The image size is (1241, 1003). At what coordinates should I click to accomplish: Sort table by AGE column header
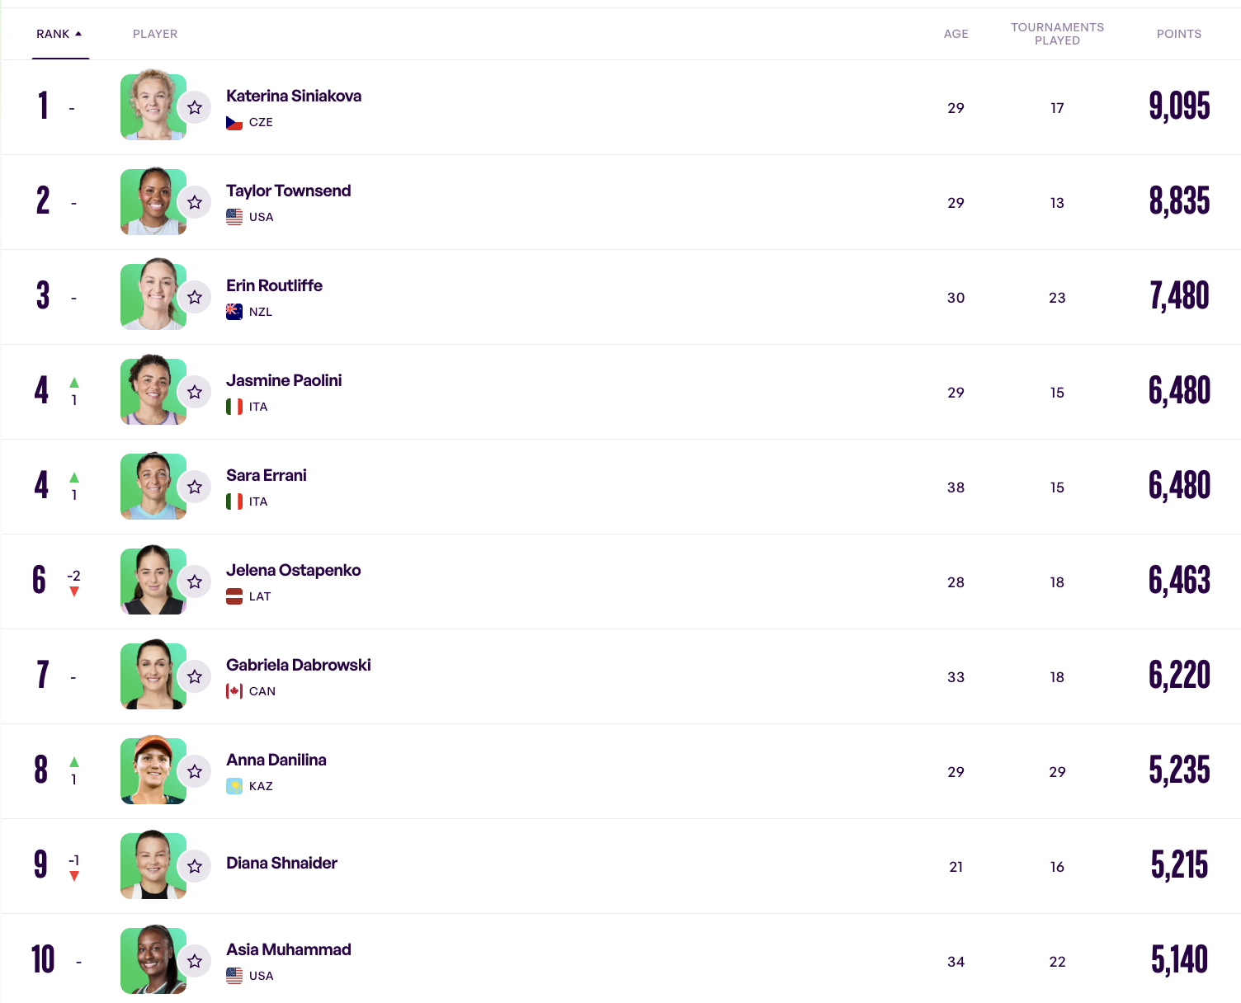pyautogui.click(x=956, y=34)
